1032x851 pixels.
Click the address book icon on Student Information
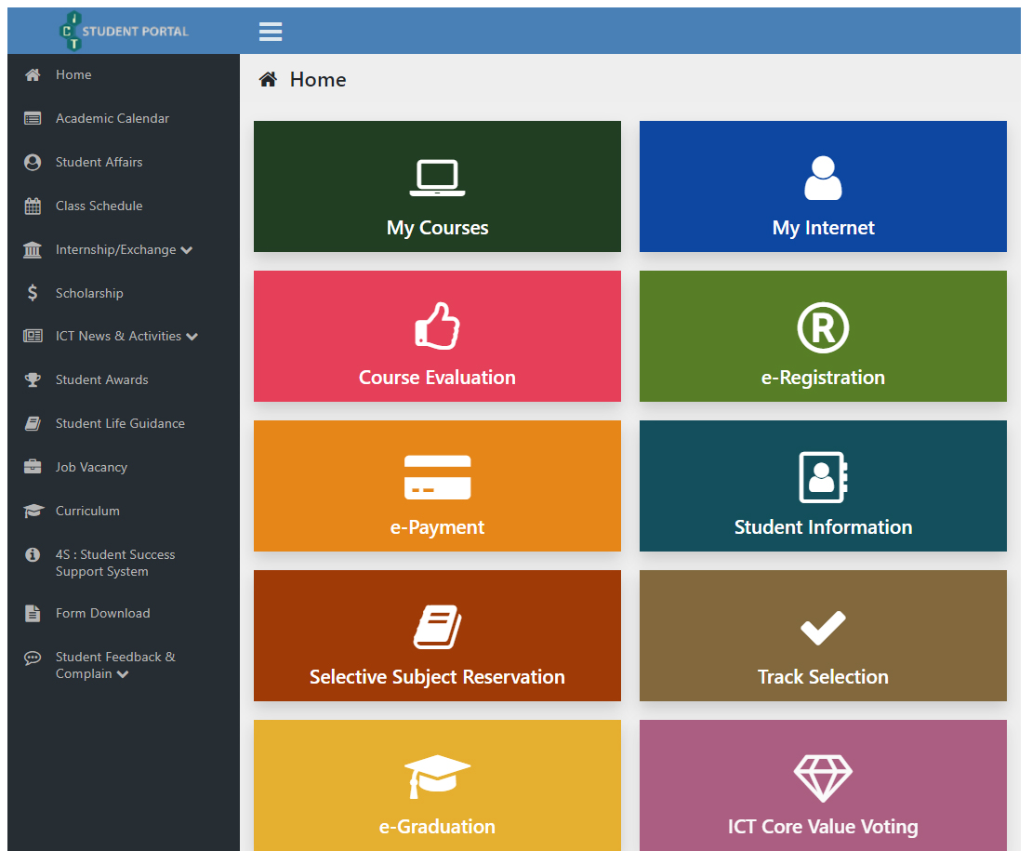(x=823, y=477)
